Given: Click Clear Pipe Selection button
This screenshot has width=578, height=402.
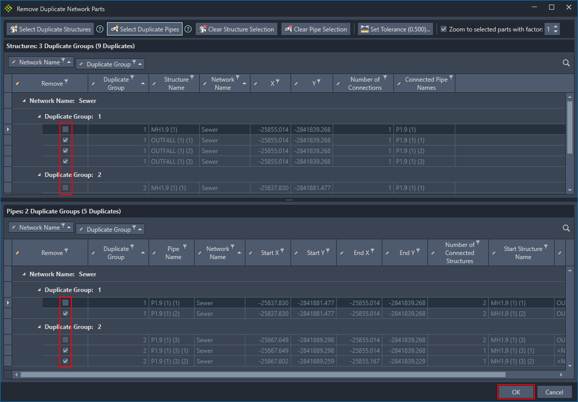Looking at the screenshot, I should [316, 29].
